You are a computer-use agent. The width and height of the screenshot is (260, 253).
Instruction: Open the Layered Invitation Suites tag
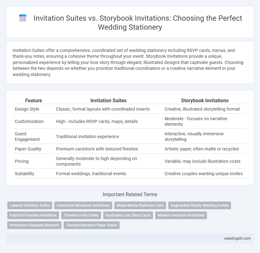(x=30, y=205)
